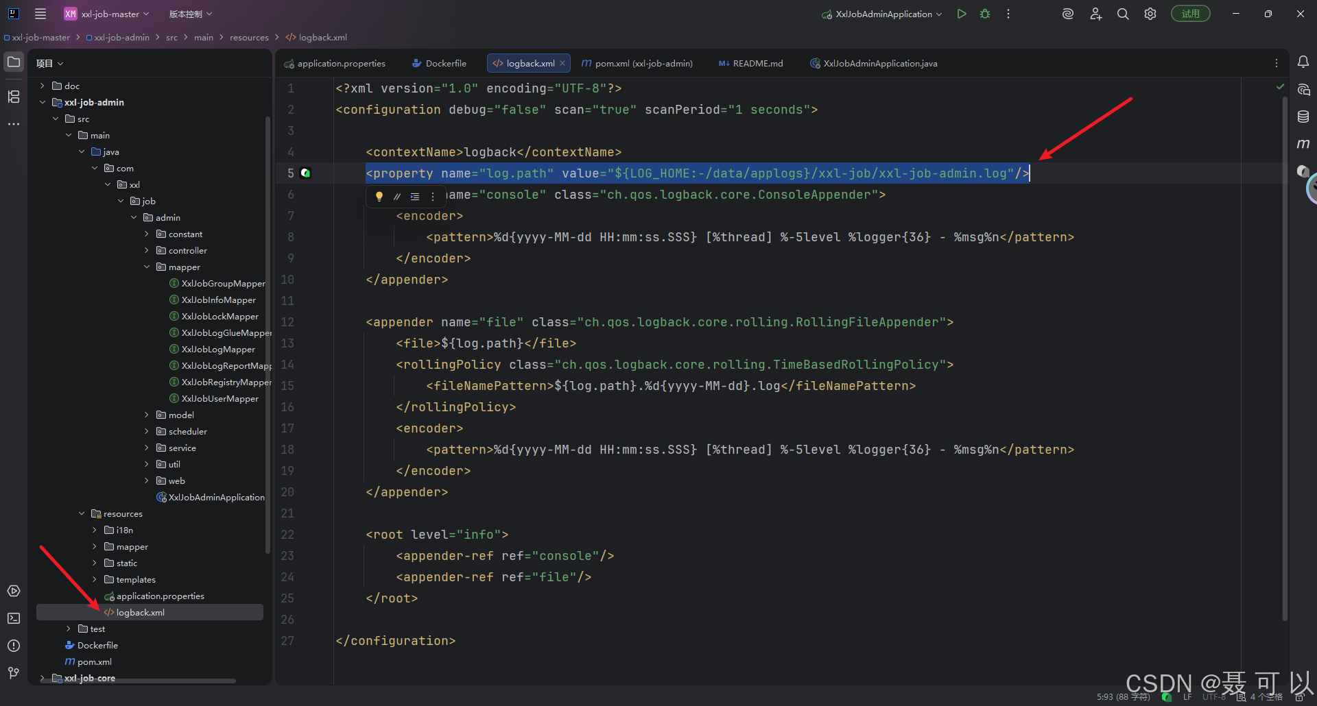The height and width of the screenshot is (706, 1317).
Task: Click the inspection status checkmark
Action: click(x=1280, y=86)
